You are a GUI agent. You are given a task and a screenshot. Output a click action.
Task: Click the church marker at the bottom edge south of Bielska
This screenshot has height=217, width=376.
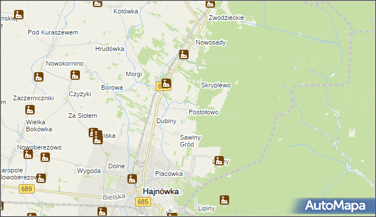point(102,212)
